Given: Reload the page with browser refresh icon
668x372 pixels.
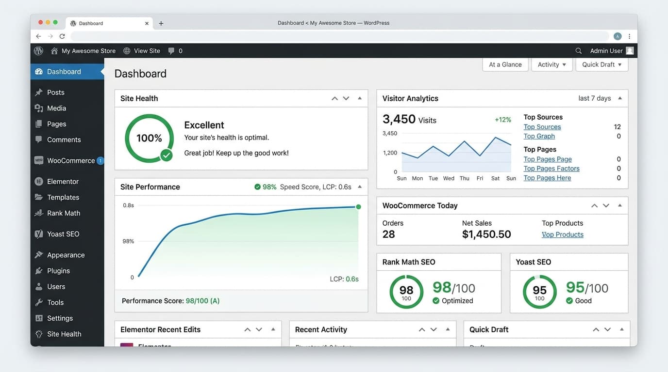Looking at the screenshot, I should pyautogui.click(x=62, y=36).
